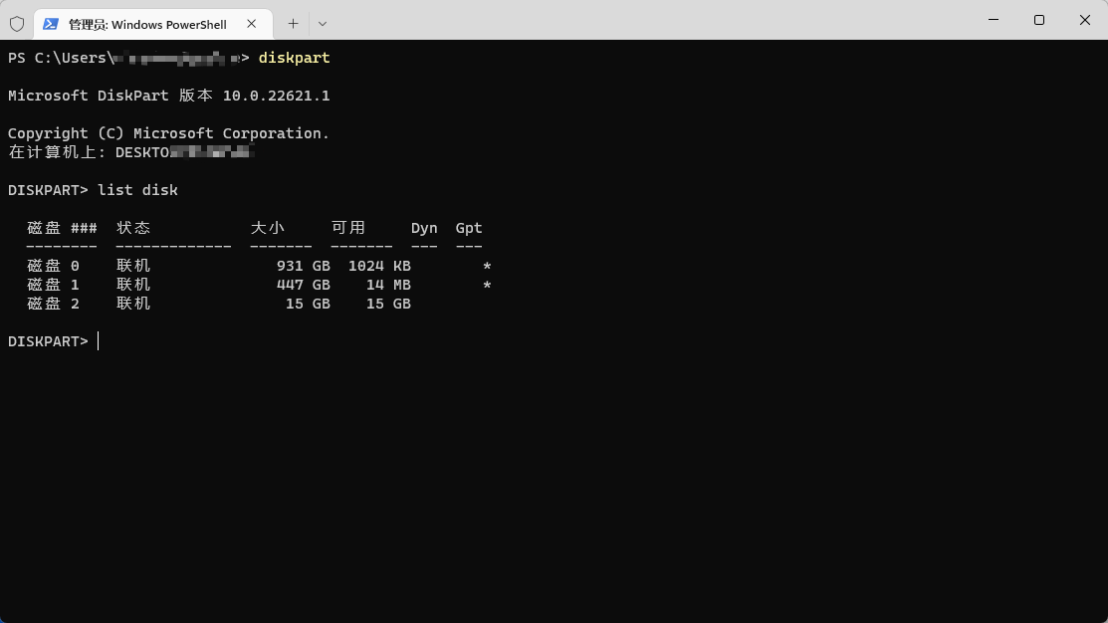Click the '磁盘 ###' column header
Image resolution: width=1108 pixels, height=623 pixels.
(62, 228)
